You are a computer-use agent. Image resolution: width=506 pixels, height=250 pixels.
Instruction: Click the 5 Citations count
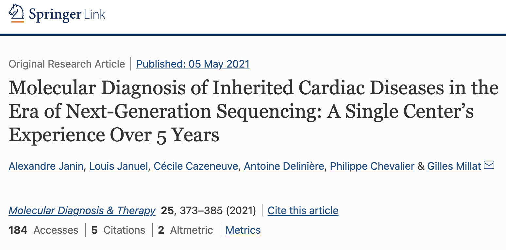click(x=118, y=230)
